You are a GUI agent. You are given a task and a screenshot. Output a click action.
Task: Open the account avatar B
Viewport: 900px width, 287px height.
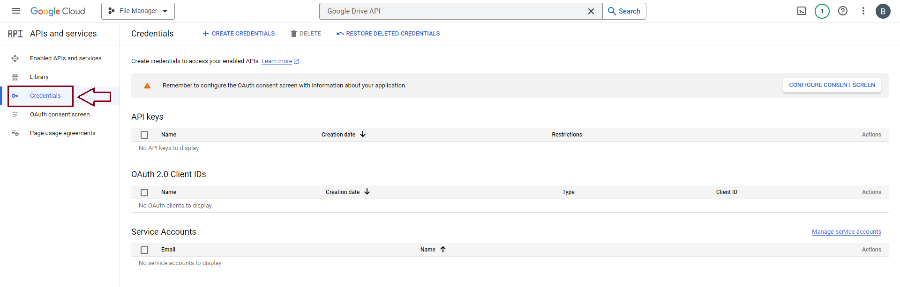pos(883,11)
